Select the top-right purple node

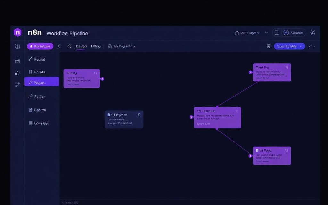(x=272, y=72)
